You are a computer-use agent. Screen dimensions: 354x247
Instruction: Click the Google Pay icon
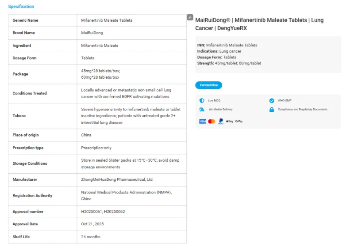pyautogui.click(x=239, y=121)
